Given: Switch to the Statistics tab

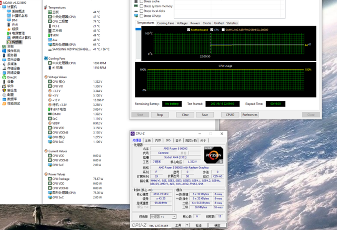Looking at the screenshot, I should [x=232, y=23].
